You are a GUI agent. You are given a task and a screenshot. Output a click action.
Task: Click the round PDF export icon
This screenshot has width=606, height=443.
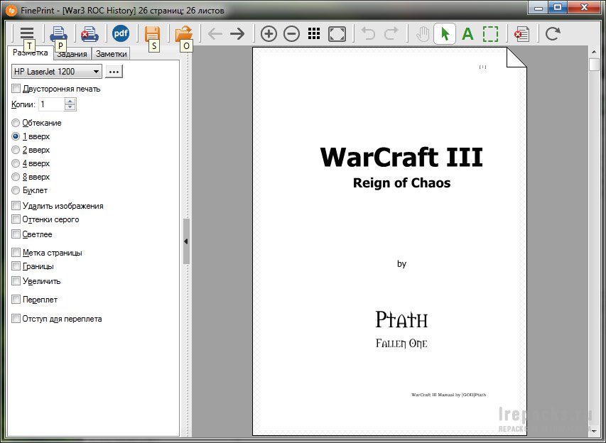tap(121, 33)
